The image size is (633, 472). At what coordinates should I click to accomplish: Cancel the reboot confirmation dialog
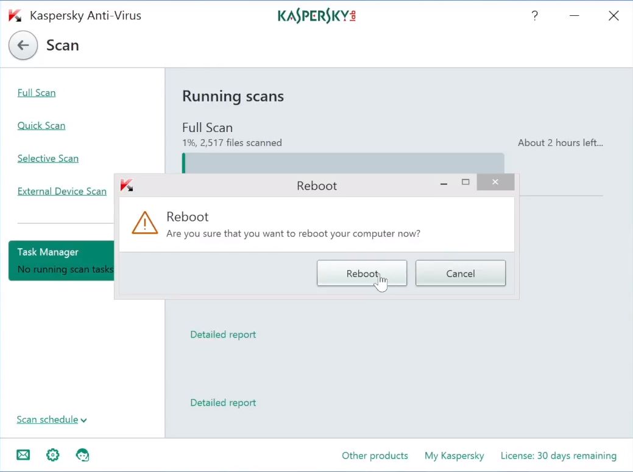click(x=460, y=273)
